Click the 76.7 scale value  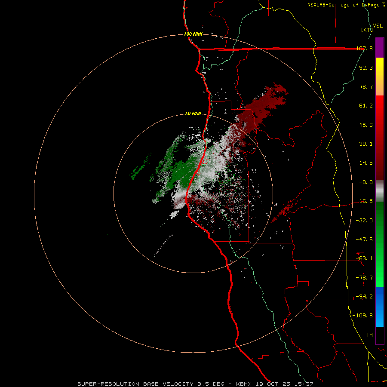click(x=366, y=86)
